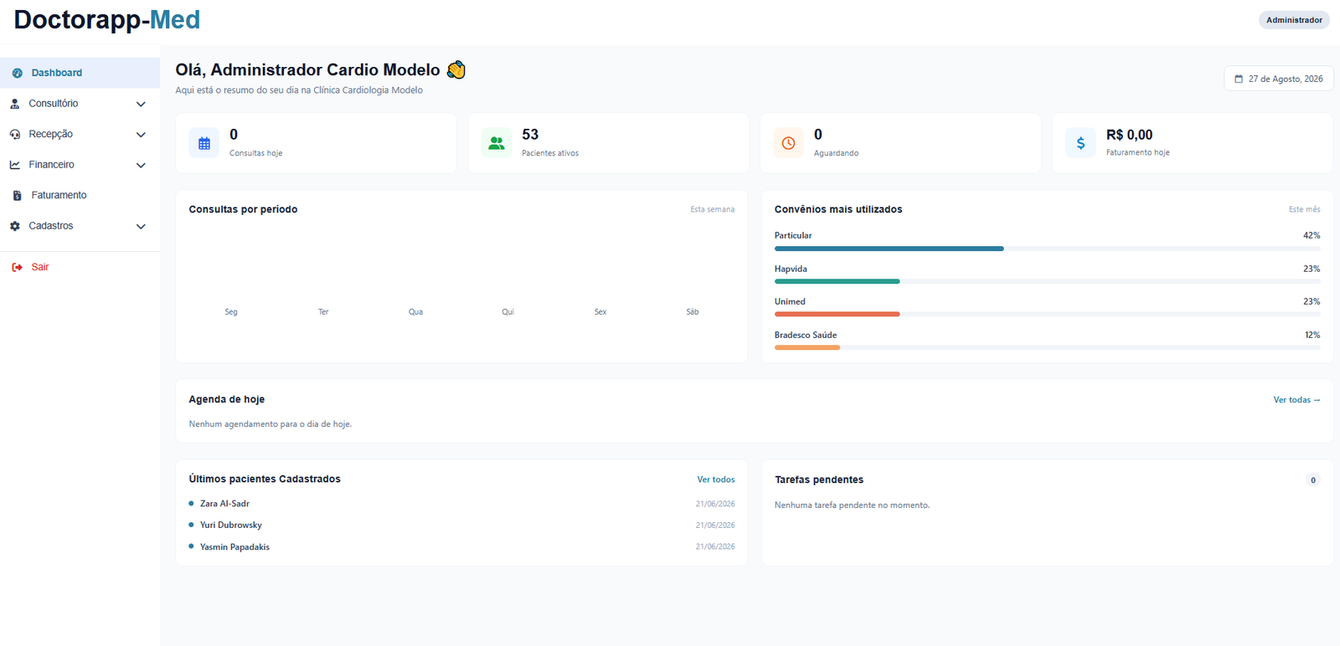The height and width of the screenshot is (646, 1340).
Task: Open the Recepção menu label
Action: (50, 134)
